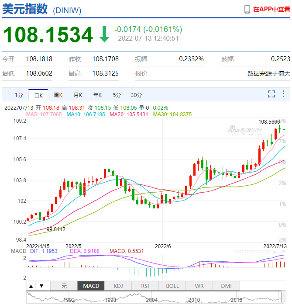Click the fullscreen chart icon
This screenshot has height=308, width=292.
271,94
